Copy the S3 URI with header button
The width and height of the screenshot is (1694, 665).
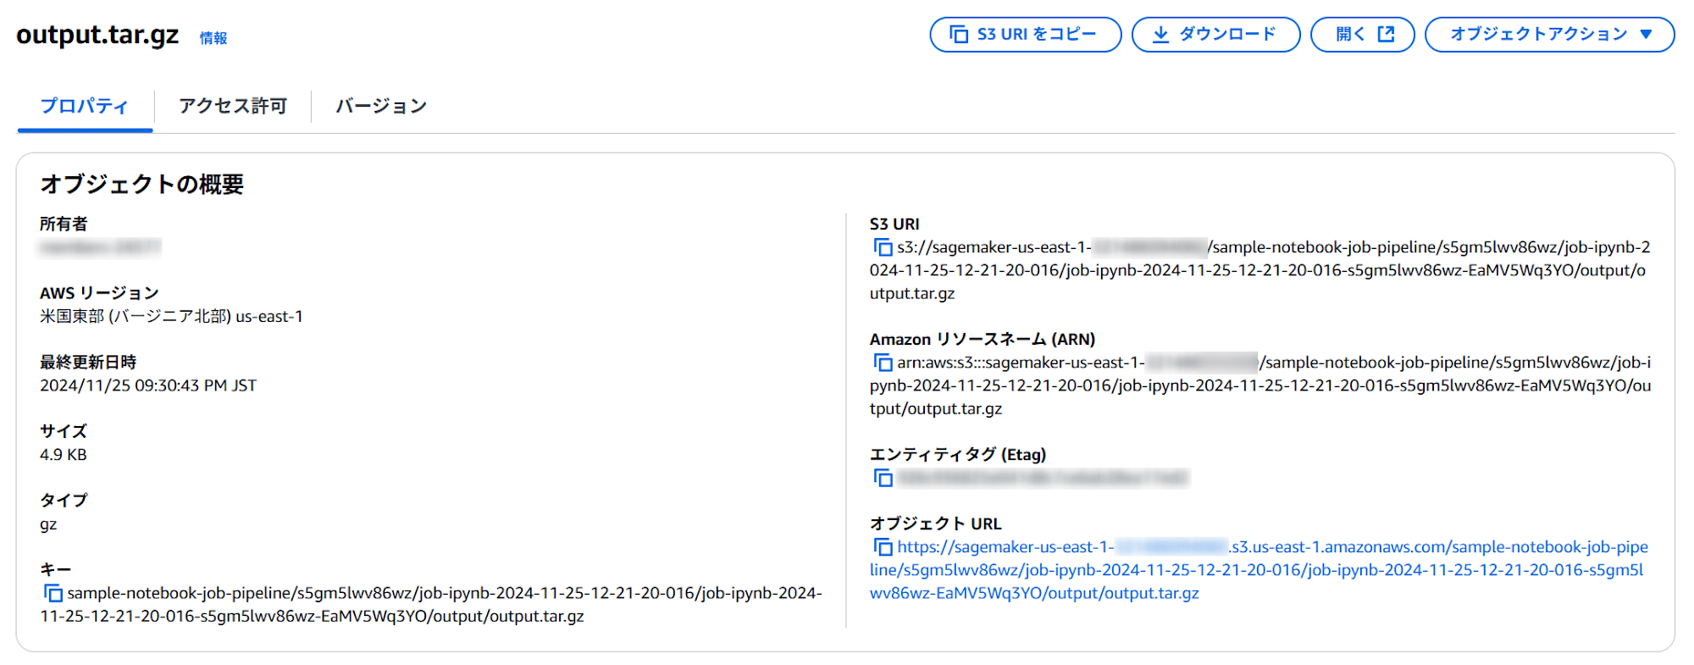click(x=1025, y=35)
